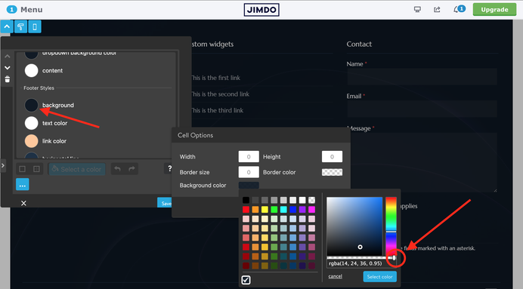Toggle the checkbox below the palette
This screenshot has width=523, height=289.
[246, 280]
